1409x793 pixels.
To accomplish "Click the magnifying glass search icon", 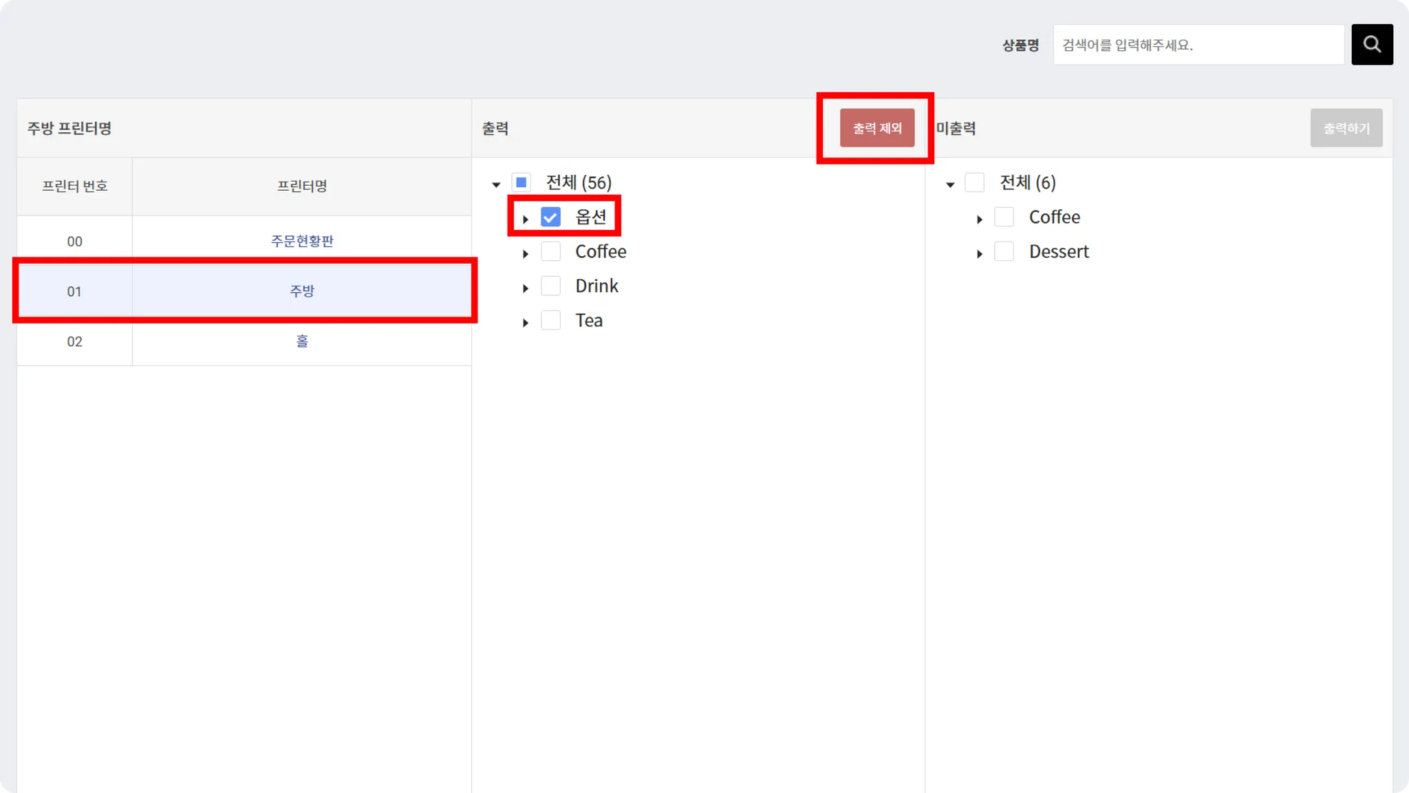I will pyautogui.click(x=1372, y=45).
